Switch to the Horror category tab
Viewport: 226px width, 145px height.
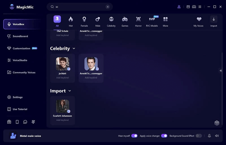[x=138, y=21]
